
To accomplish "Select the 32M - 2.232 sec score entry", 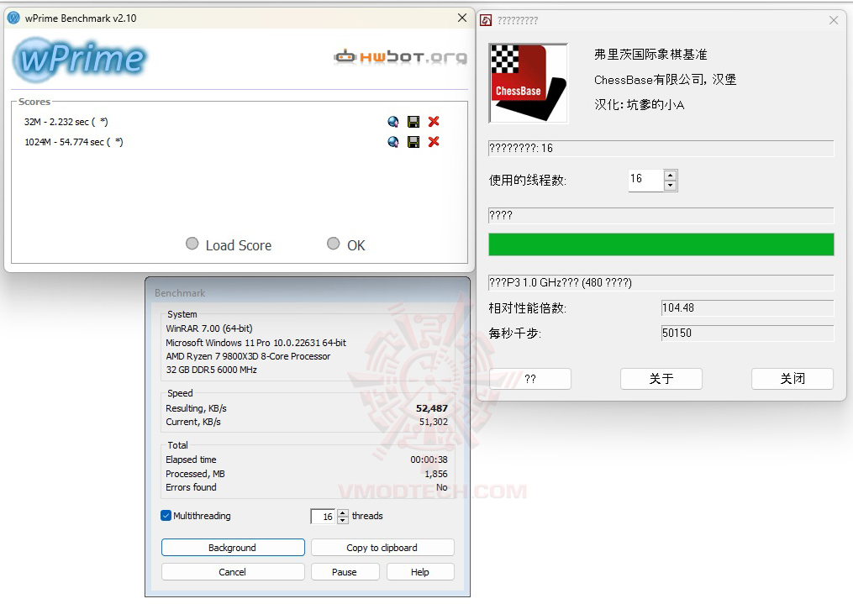I will (66, 122).
